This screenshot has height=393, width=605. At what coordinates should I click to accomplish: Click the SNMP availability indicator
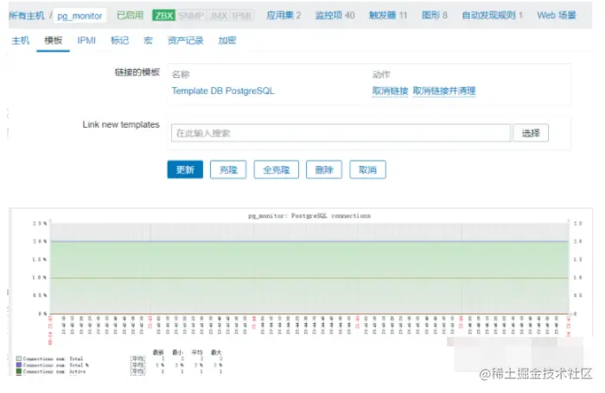click(x=191, y=16)
